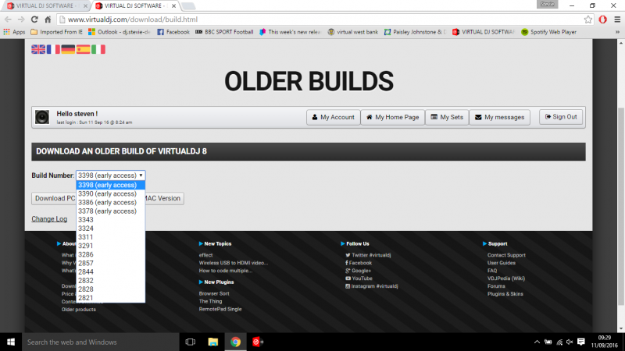
Task: Choose build 3324 from the list
Action: [111, 229]
